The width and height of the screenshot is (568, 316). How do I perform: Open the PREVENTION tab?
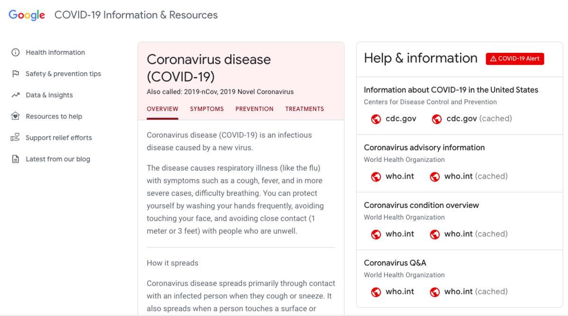254,108
